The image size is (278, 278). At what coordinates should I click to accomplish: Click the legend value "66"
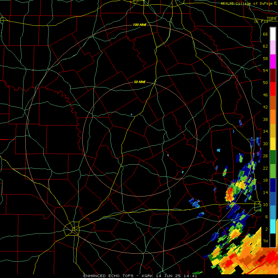(x=265, y=34)
